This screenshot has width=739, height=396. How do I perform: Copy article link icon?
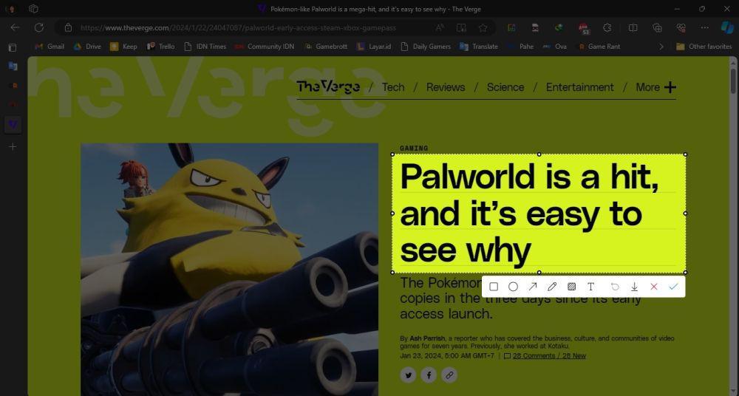point(449,375)
